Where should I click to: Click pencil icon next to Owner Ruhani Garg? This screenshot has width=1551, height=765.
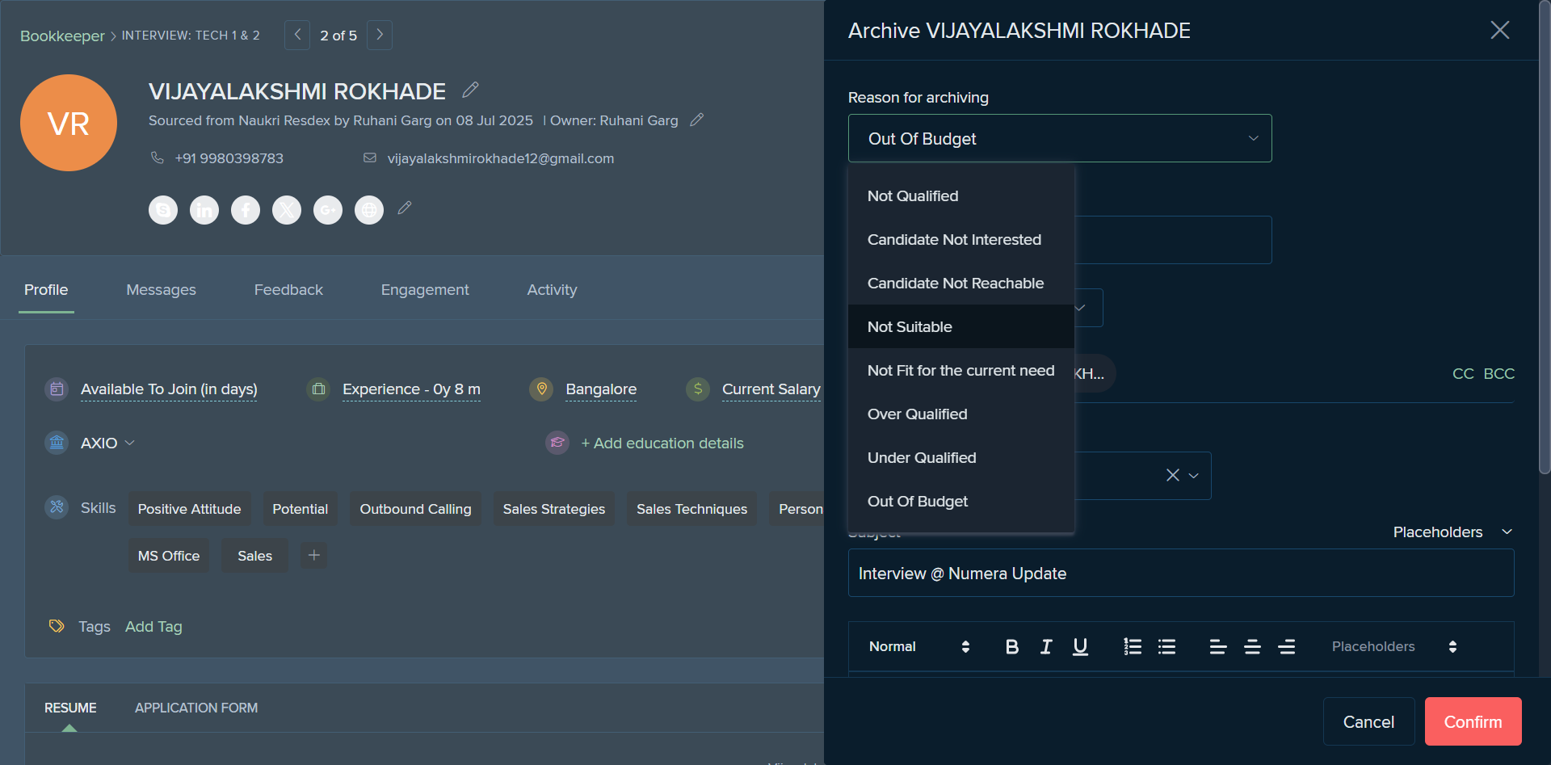tap(696, 120)
